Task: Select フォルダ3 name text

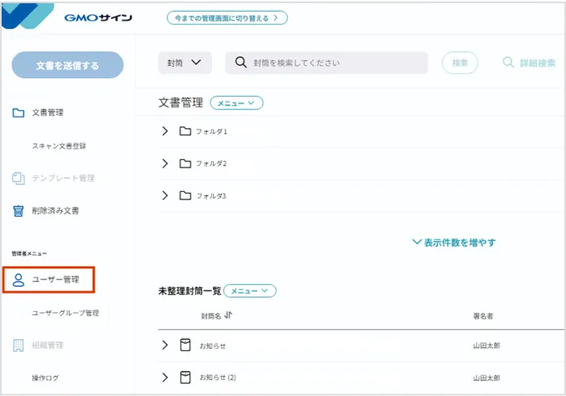Action: (211, 196)
